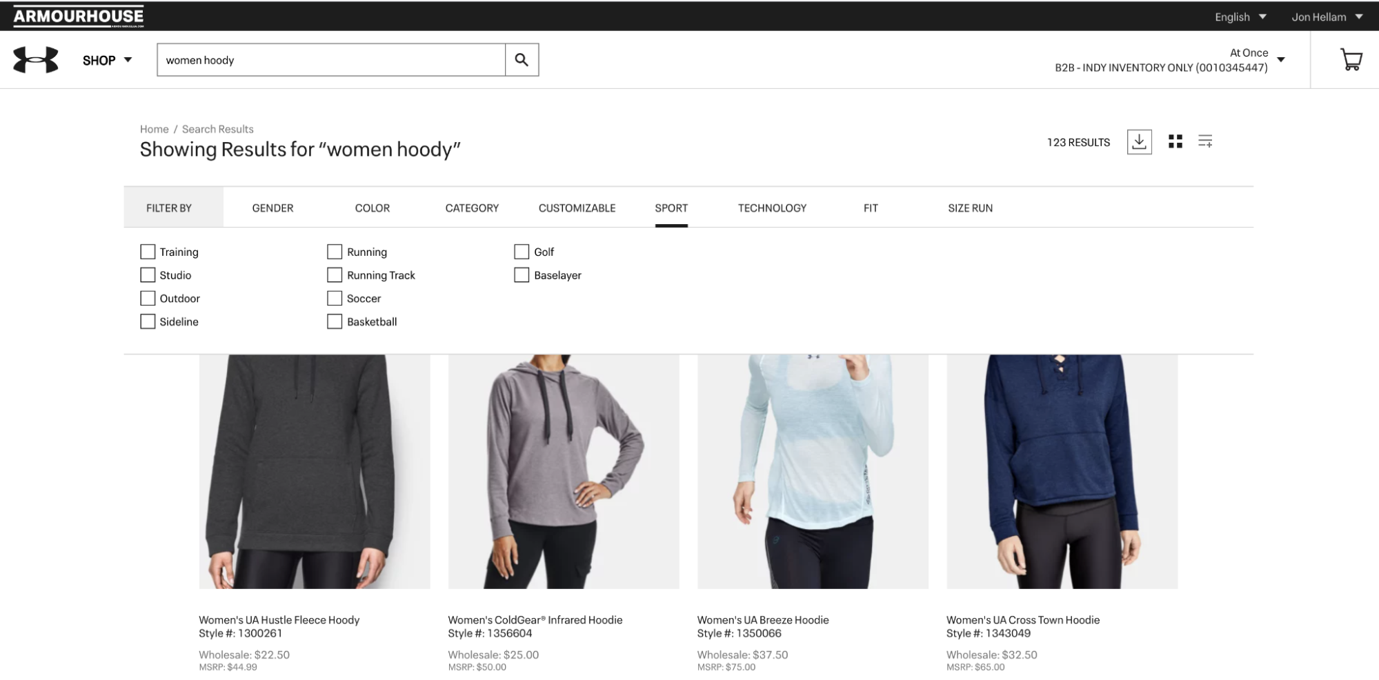Open the GENDER filter tab
Screen dimensions: 1379x680
pos(272,208)
